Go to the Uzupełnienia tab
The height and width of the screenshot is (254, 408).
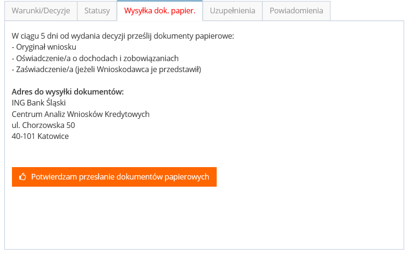click(x=232, y=11)
